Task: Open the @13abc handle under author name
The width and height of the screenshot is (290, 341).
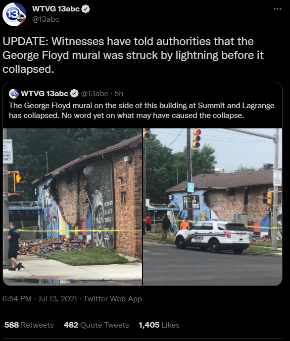Action: pyautogui.click(x=46, y=19)
